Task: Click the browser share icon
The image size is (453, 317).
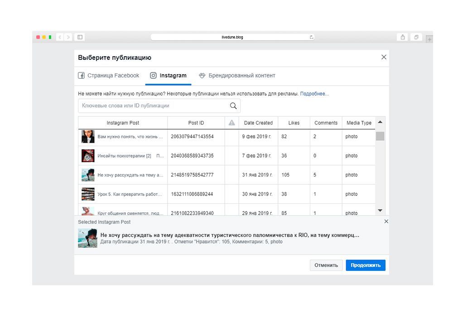Action: pos(402,37)
